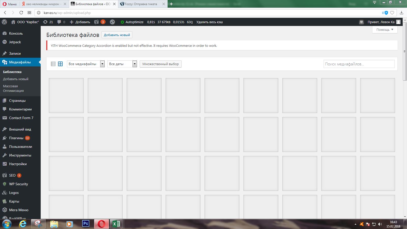Open Внешний вид in the sidebar
The width and height of the screenshot is (407, 229).
(20, 129)
